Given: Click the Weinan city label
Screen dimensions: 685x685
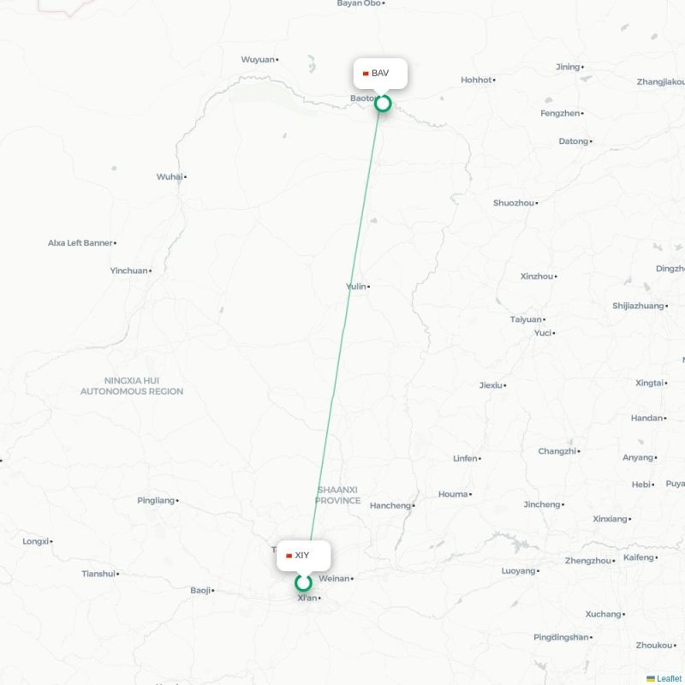Looking at the screenshot, I should coord(334,579).
